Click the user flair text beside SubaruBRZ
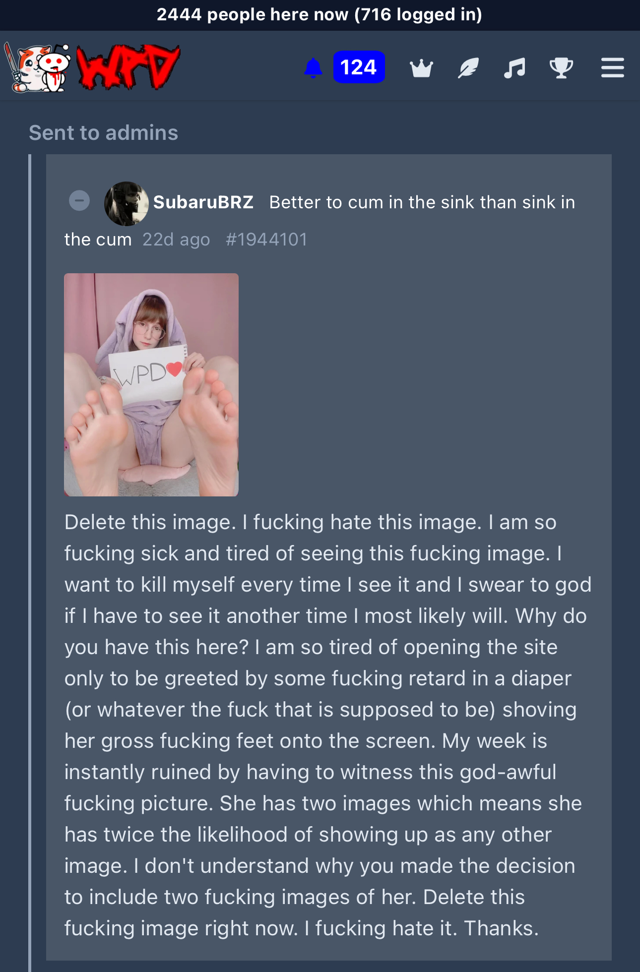The image size is (640, 972). tap(320, 221)
